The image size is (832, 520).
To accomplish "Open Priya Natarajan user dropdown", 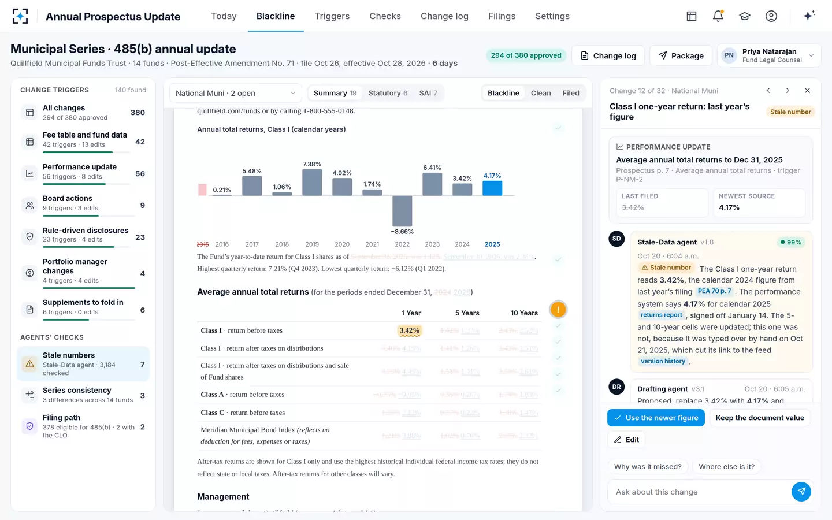I will point(769,55).
